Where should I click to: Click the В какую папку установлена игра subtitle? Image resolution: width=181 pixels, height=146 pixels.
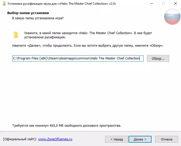click(38, 18)
